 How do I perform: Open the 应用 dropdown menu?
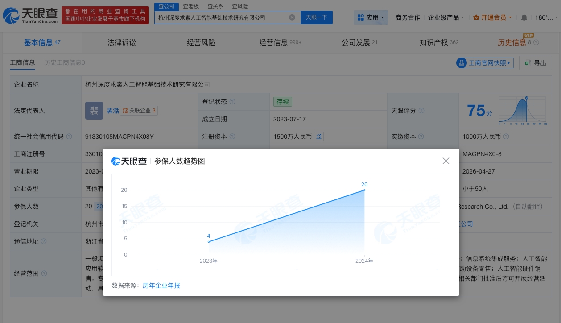[371, 17]
